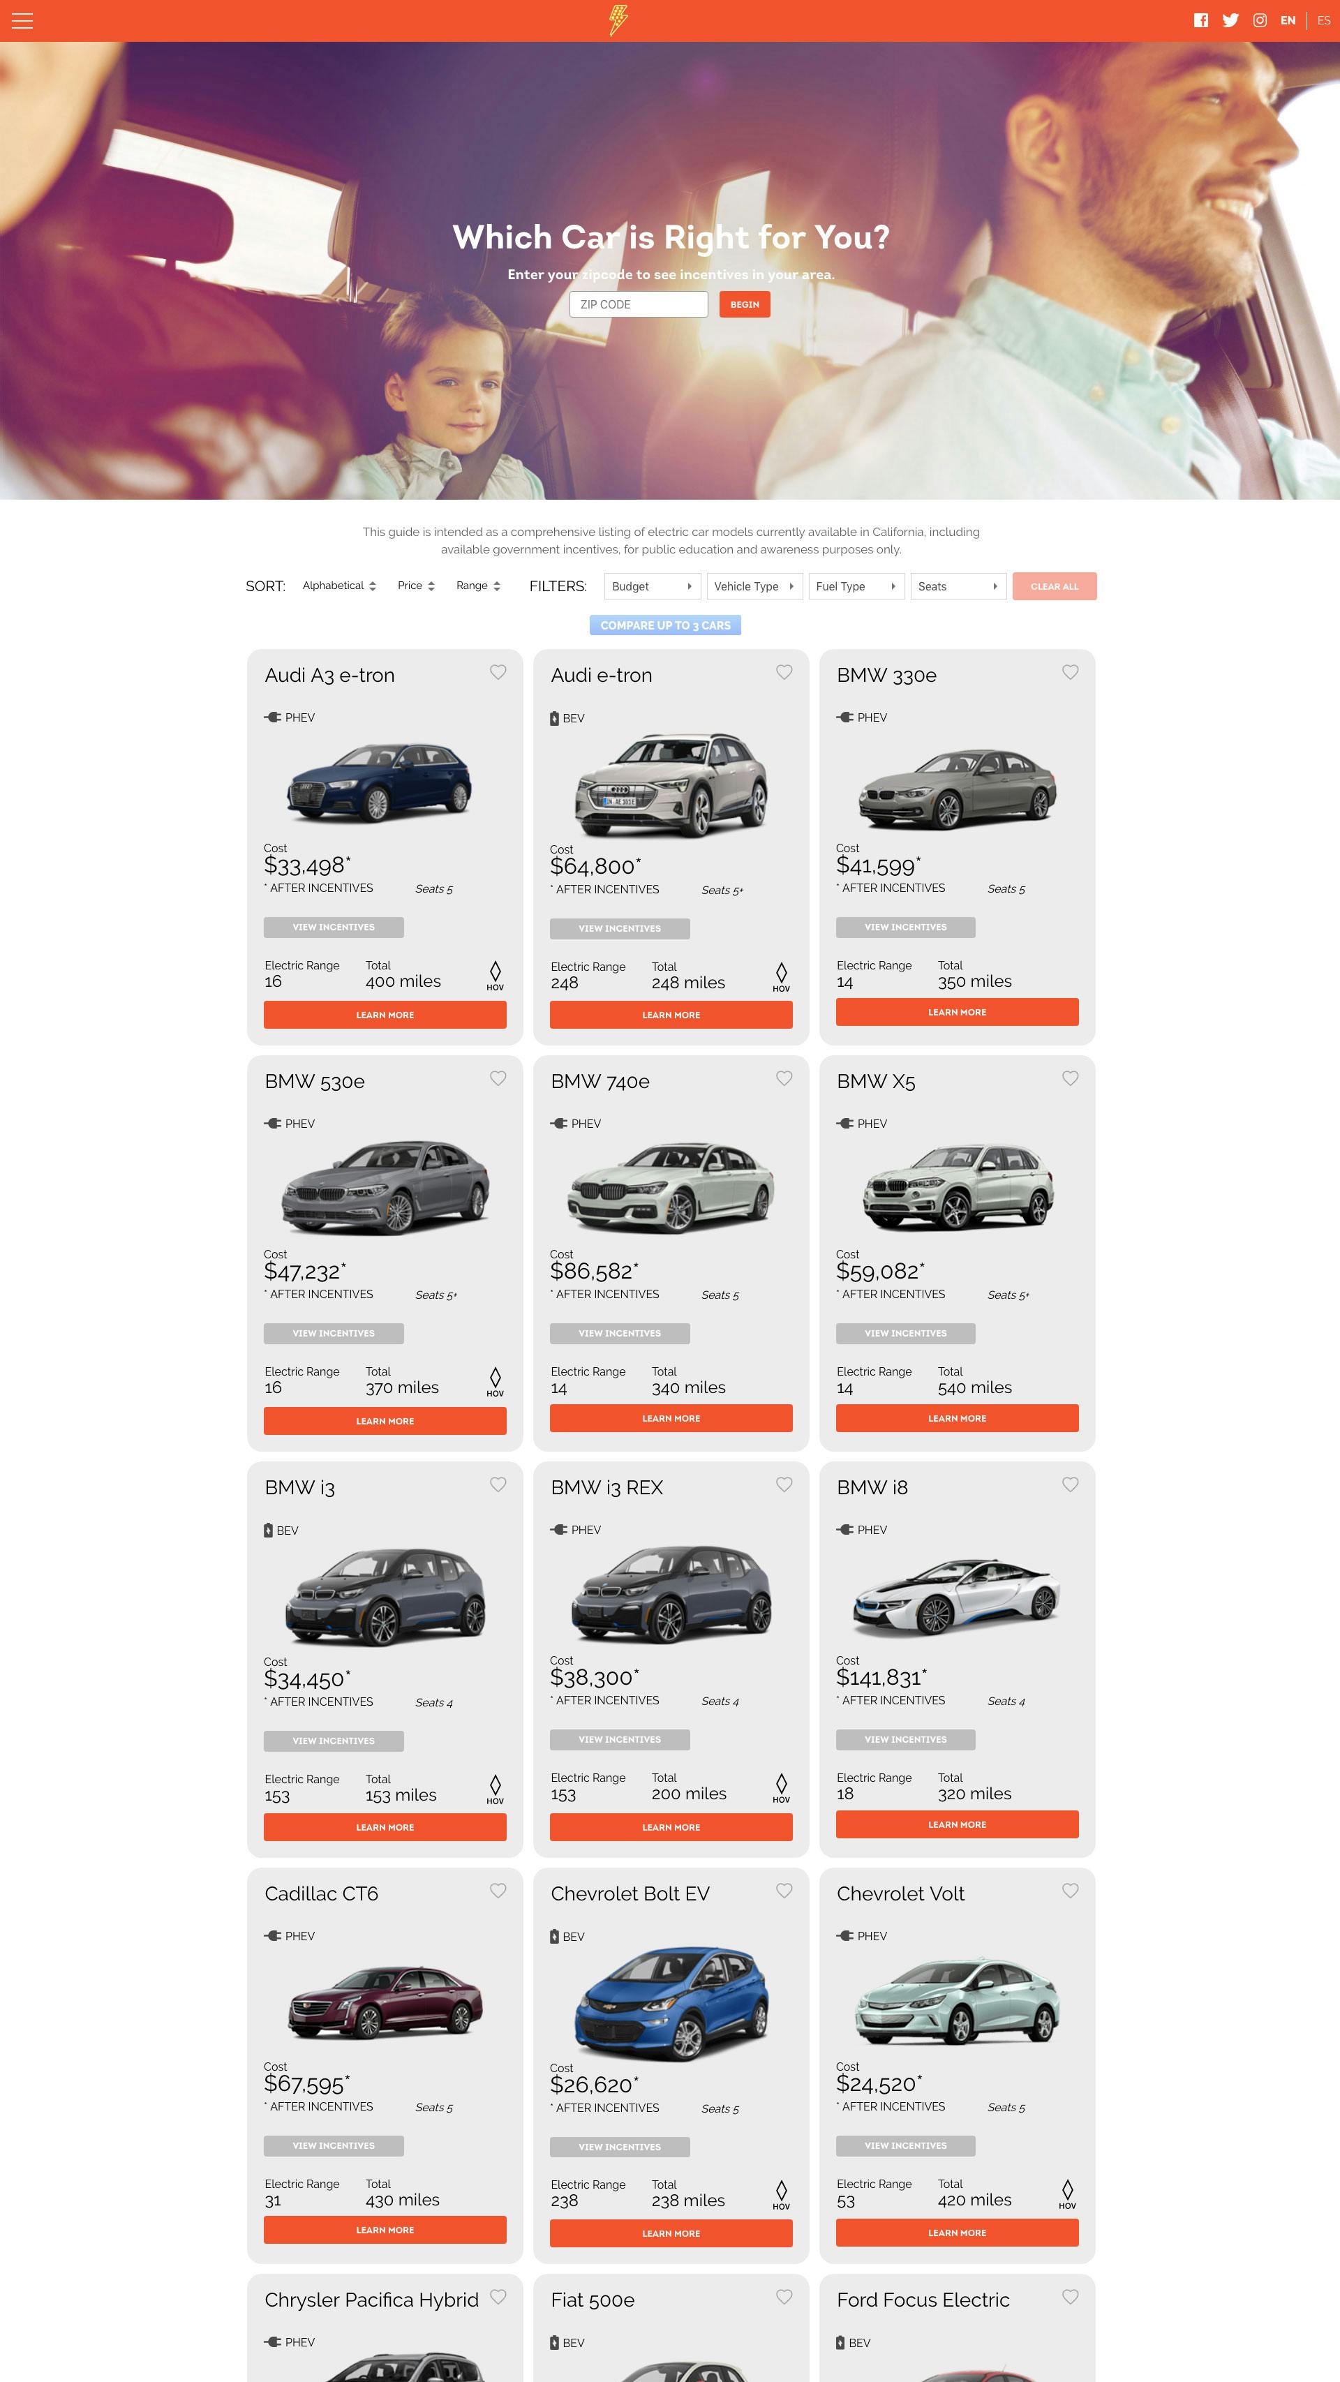This screenshot has height=2382, width=1340.
Task: Open the Instagram icon link
Action: tap(1260, 20)
